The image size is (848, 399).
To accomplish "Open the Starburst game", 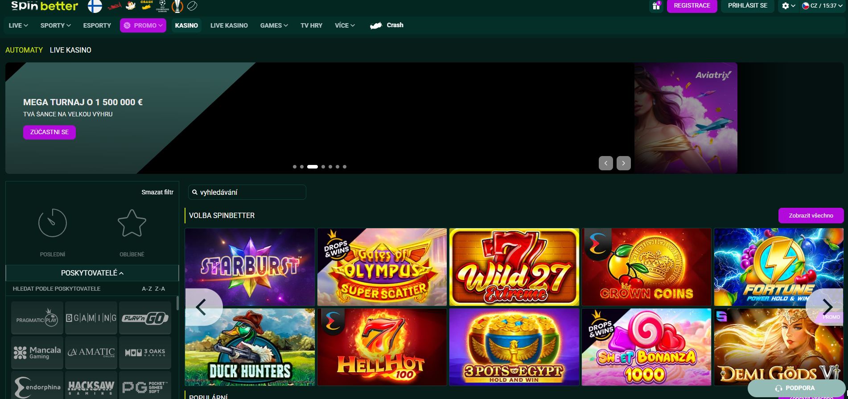I will point(250,267).
